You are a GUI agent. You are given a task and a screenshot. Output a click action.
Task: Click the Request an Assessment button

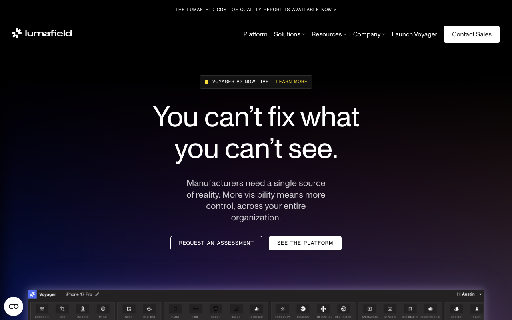click(x=216, y=243)
